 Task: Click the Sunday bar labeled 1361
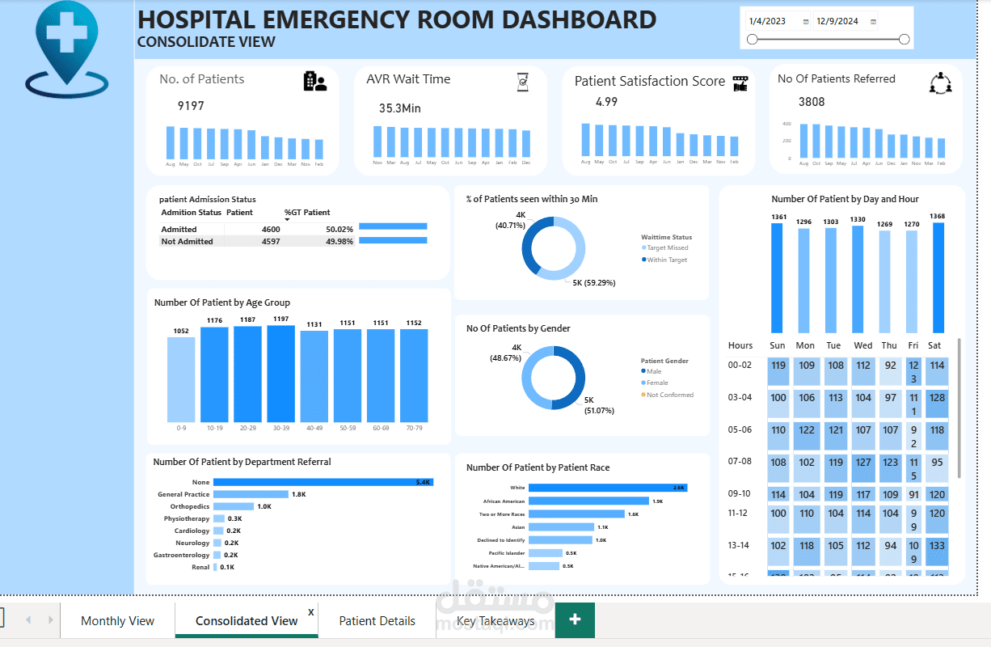[778, 278]
